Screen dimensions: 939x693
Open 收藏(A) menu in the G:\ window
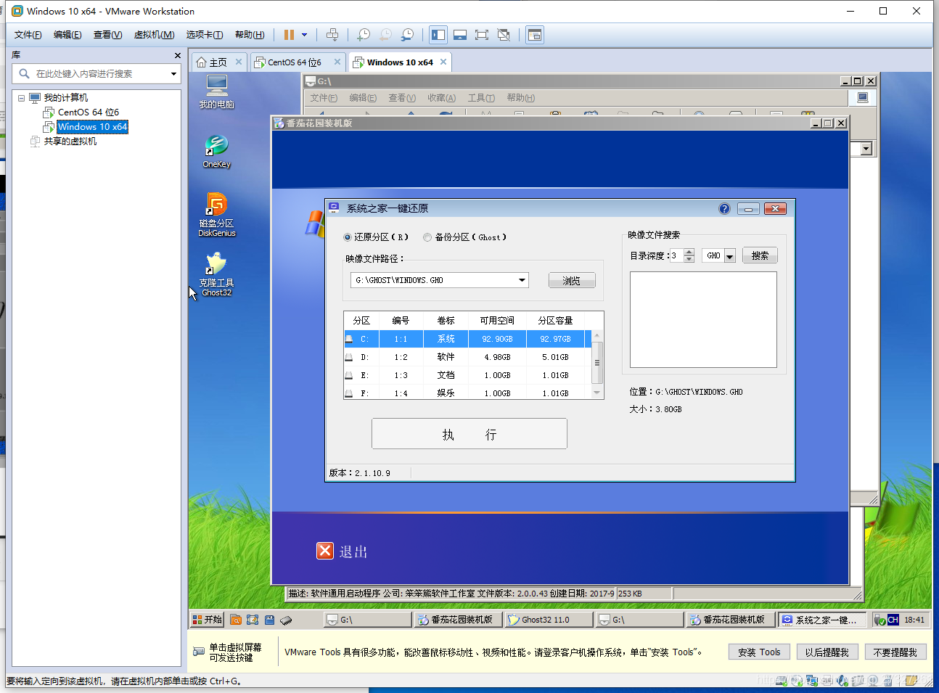click(x=441, y=98)
